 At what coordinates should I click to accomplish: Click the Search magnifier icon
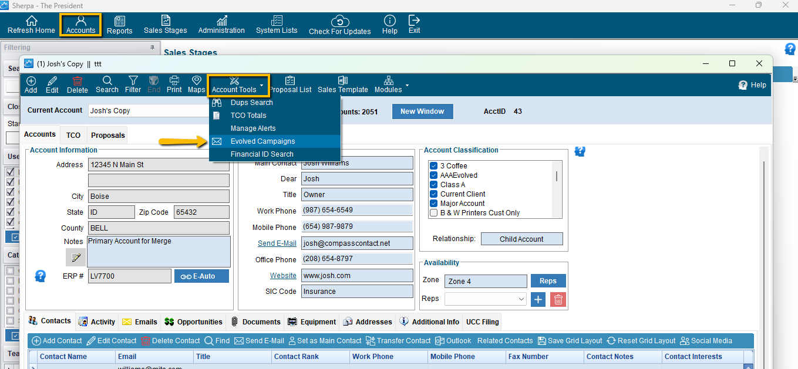[x=107, y=80]
